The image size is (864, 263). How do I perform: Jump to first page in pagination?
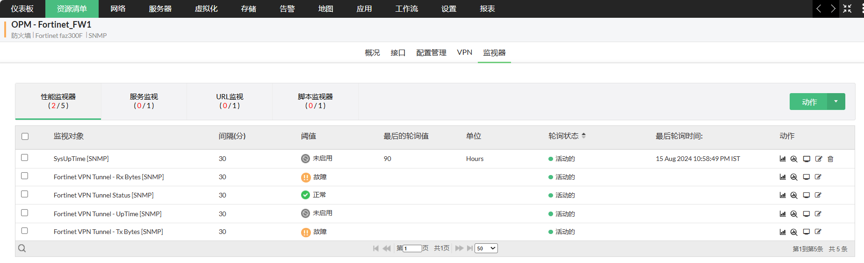376,248
